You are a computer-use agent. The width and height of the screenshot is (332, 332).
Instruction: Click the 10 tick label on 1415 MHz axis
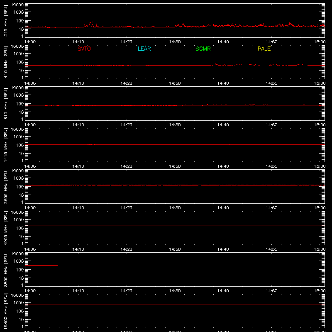click(x=21, y=154)
